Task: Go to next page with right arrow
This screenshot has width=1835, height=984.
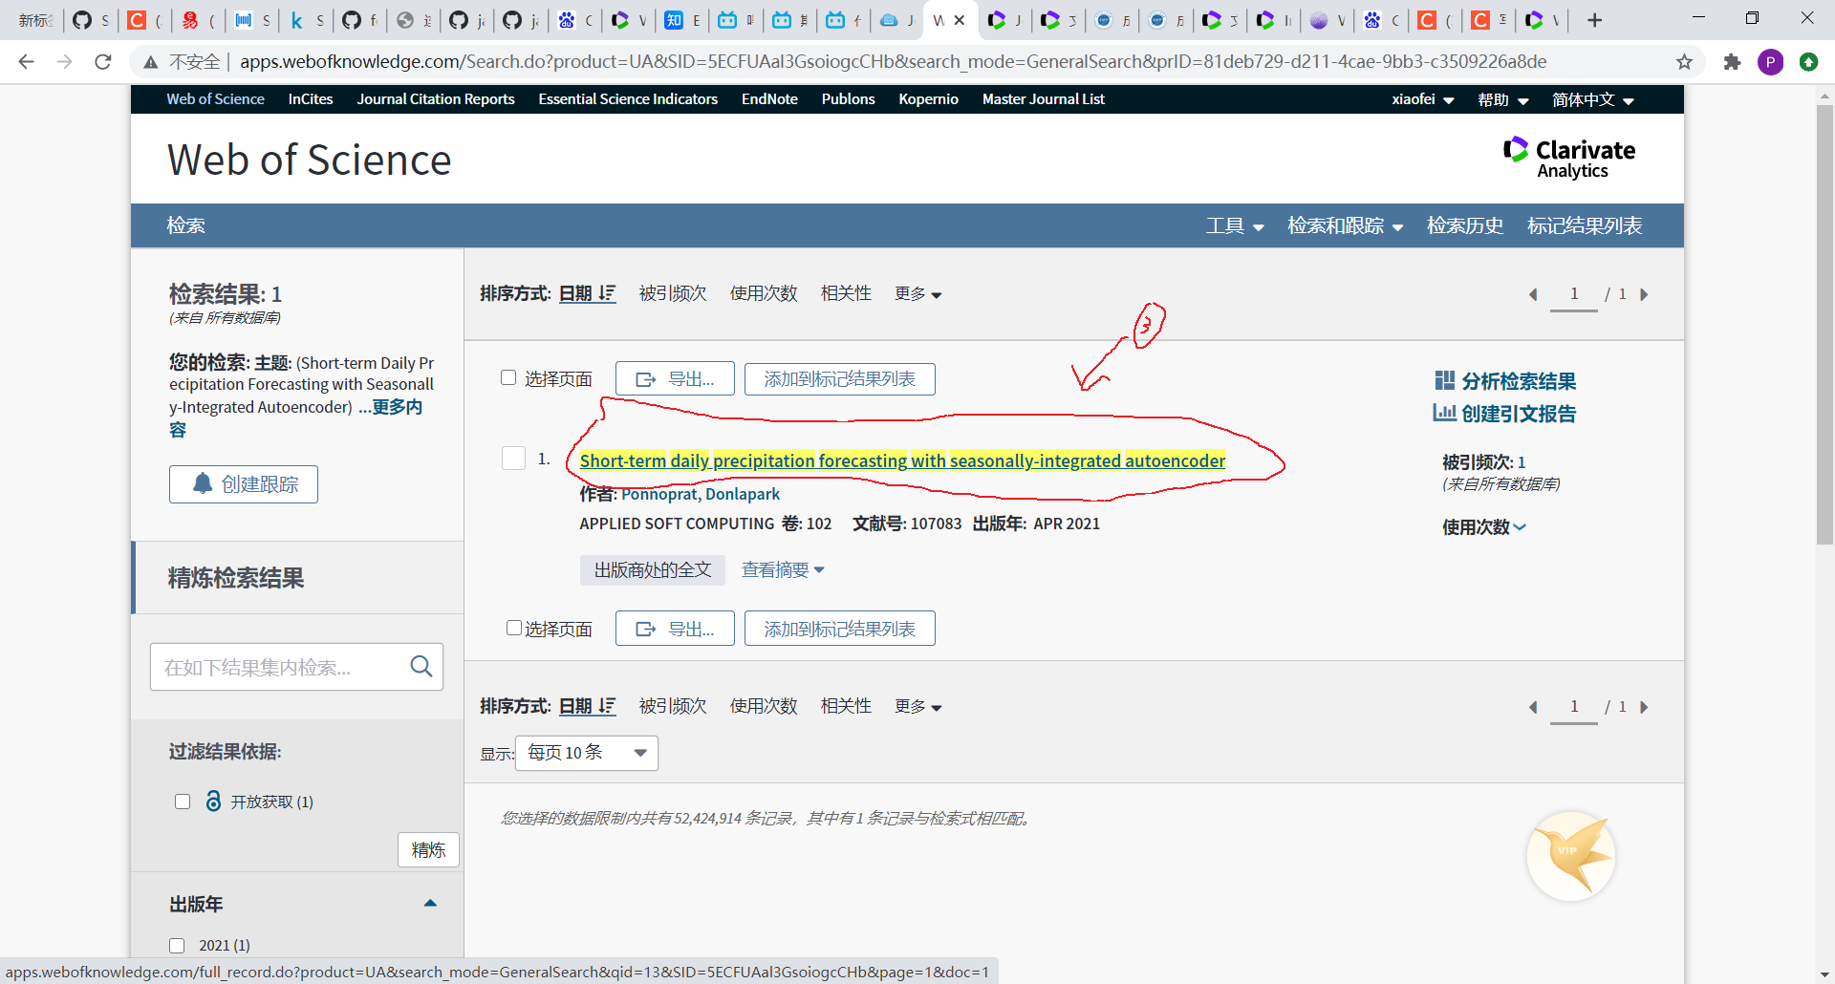Action: coord(1645,295)
